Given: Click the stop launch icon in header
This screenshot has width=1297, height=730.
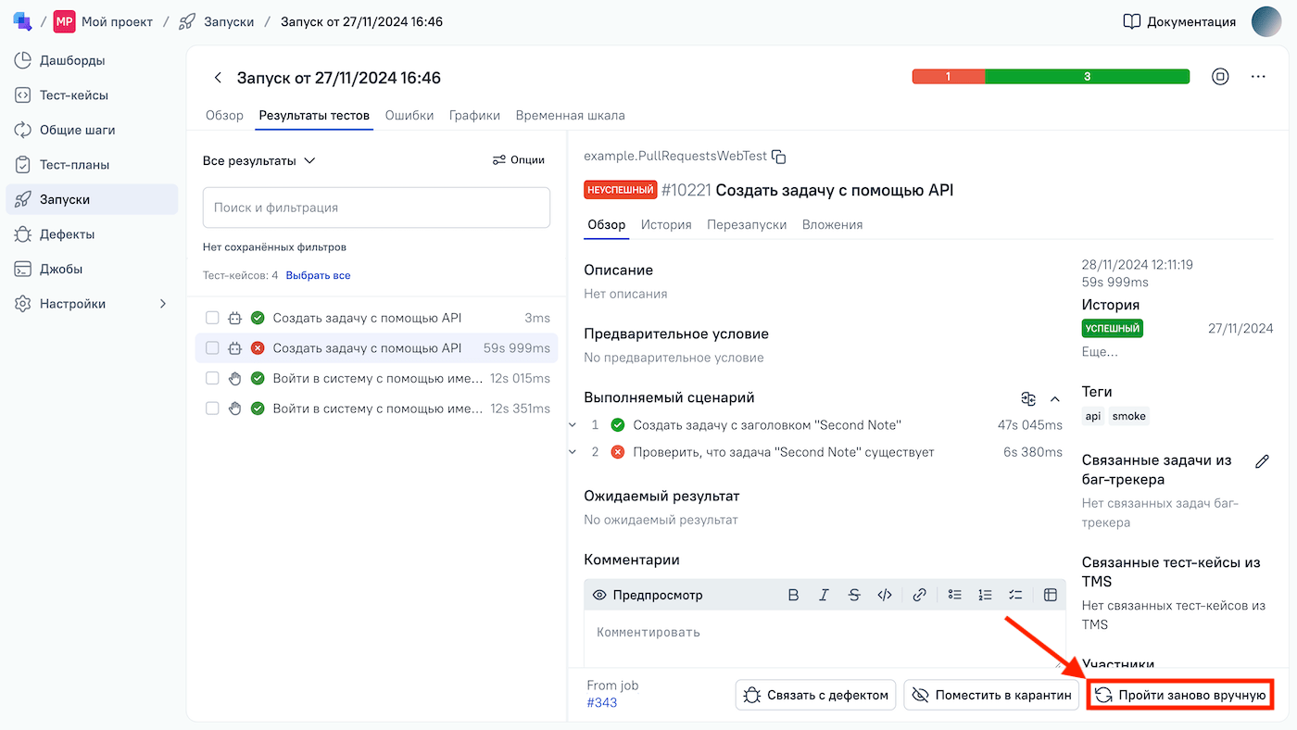Looking at the screenshot, I should [x=1220, y=77].
